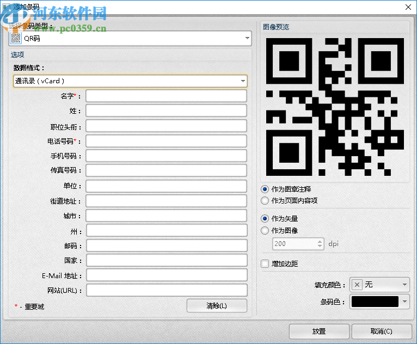Click the 清除(L) clear button

[x=217, y=306]
